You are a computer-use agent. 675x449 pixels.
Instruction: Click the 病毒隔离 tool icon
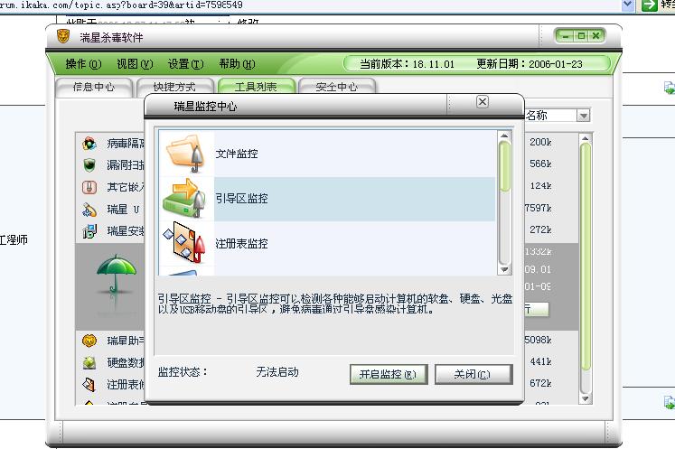click(89, 144)
